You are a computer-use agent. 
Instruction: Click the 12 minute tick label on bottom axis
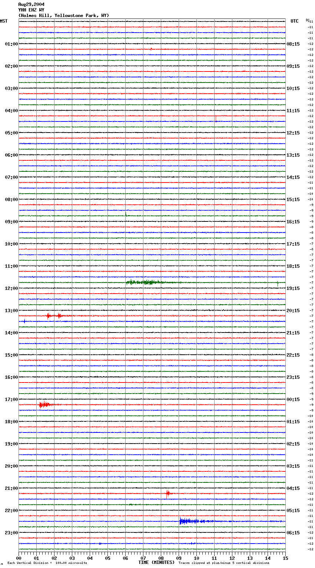(232, 558)
